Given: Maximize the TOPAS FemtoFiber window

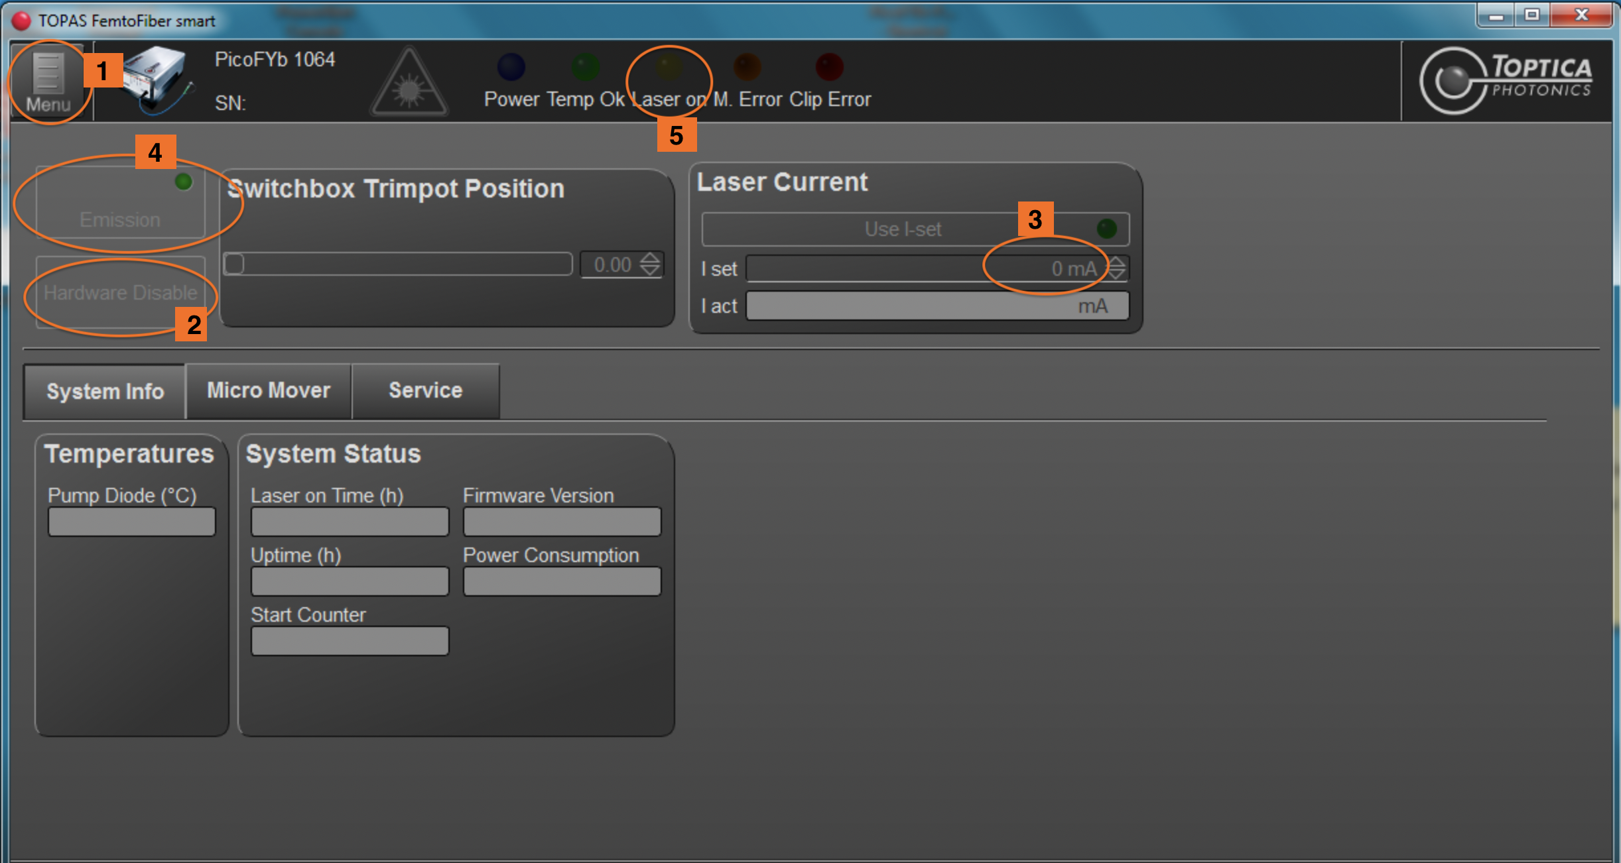Looking at the screenshot, I should [1532, 15].
